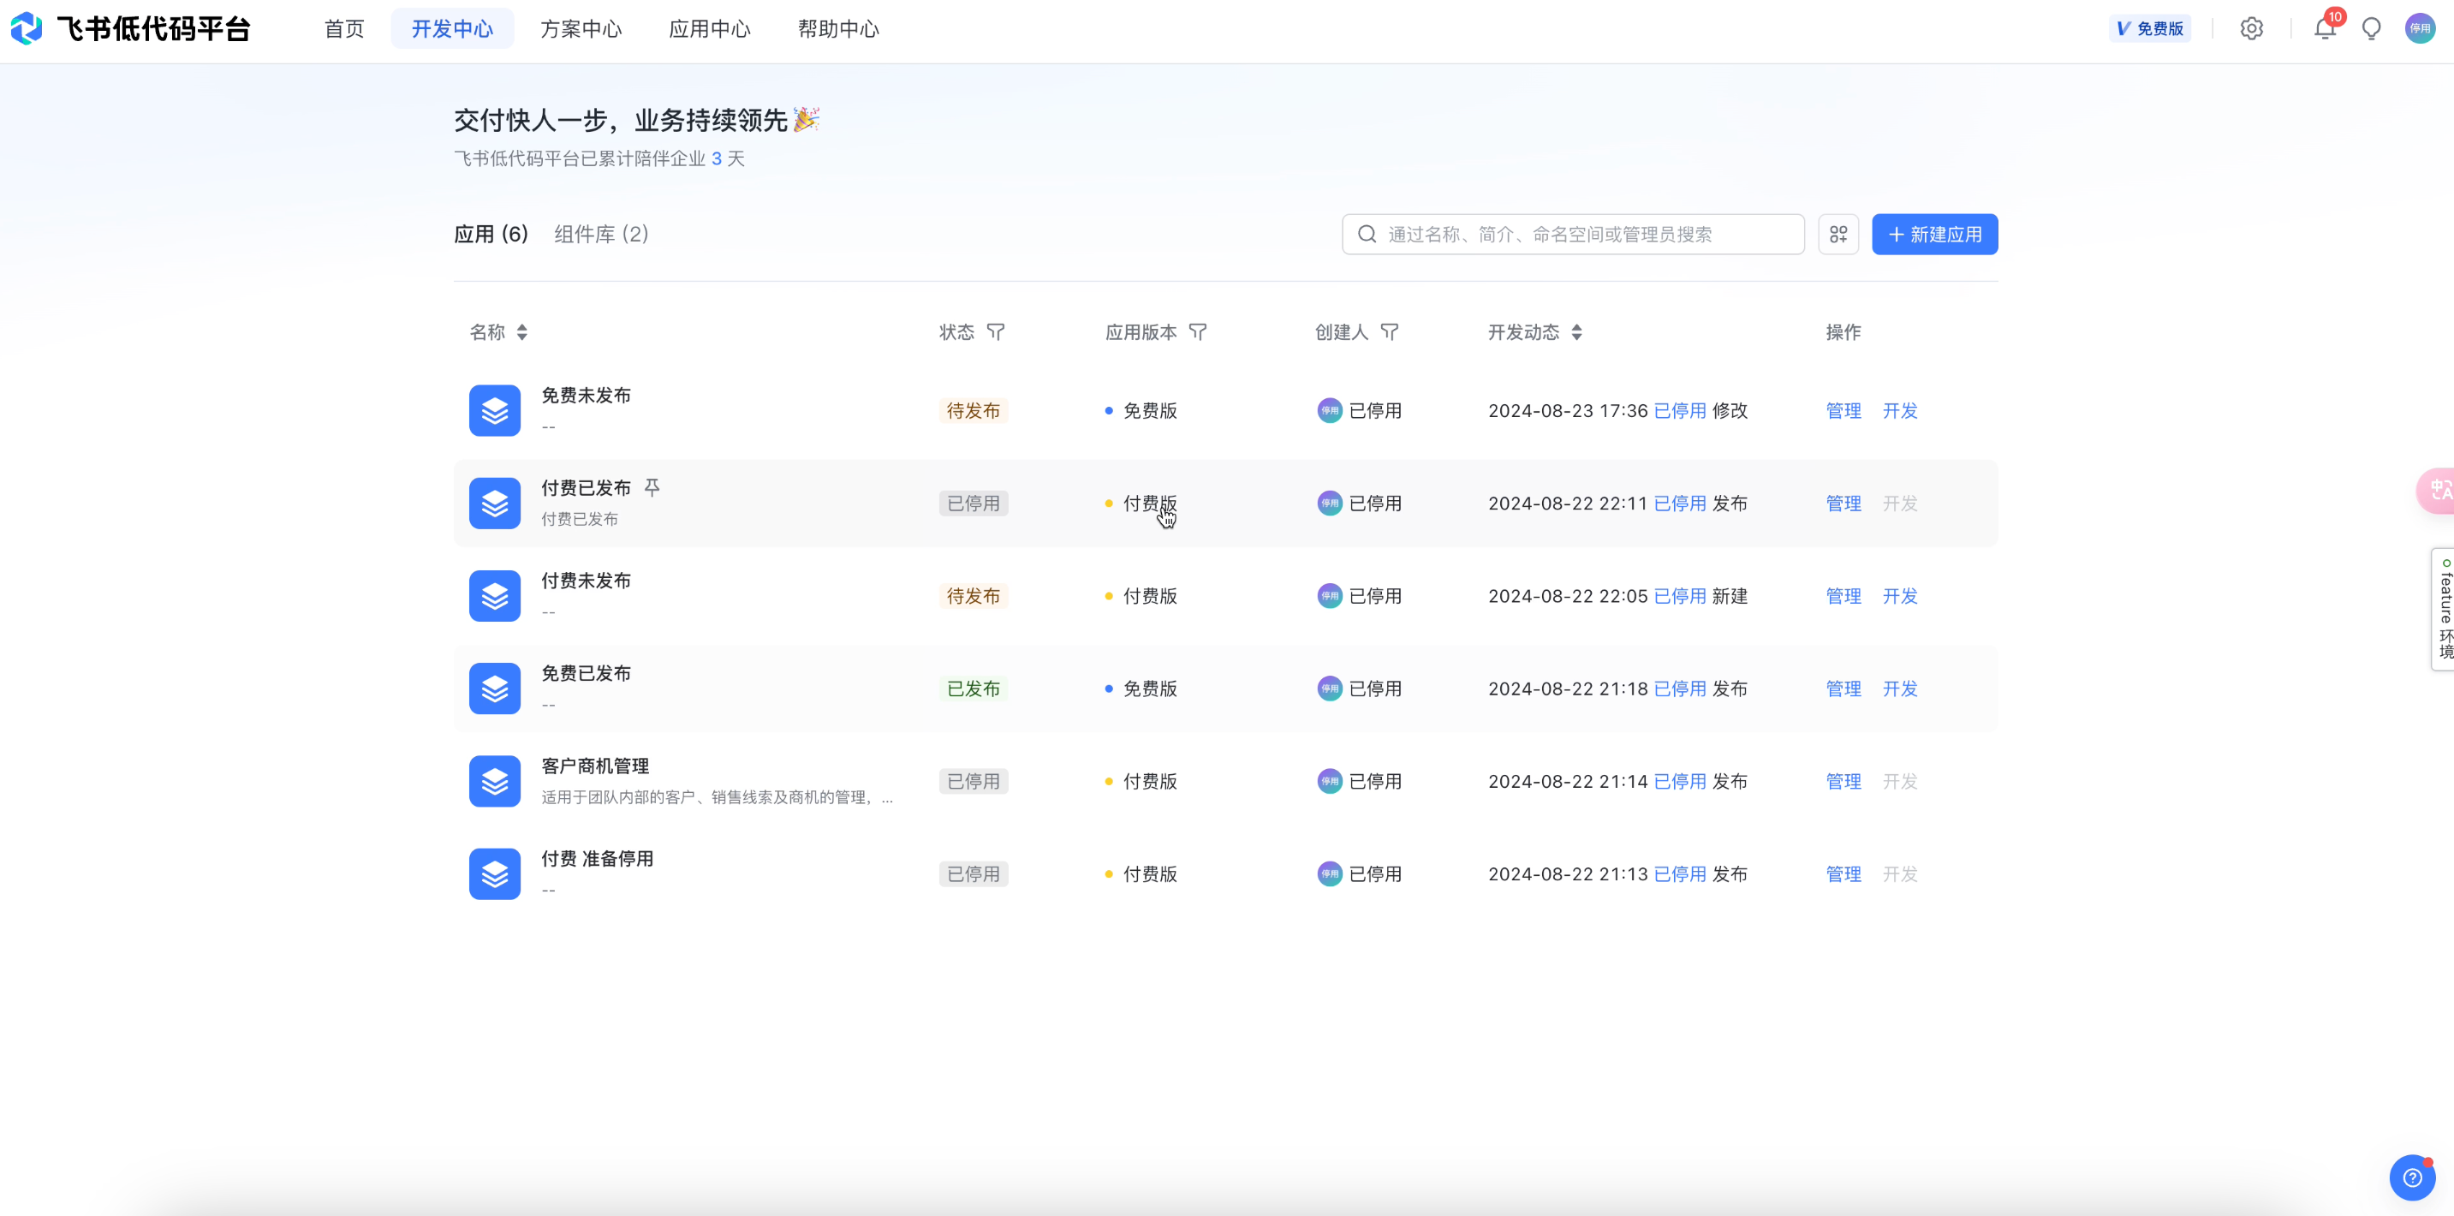
Task: Click 管理 for 付费已发布
Action: [1843, 504]
